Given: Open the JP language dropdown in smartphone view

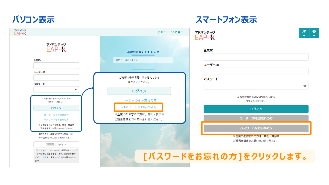Looking at the screenshot, I should [x=304, y=33].
